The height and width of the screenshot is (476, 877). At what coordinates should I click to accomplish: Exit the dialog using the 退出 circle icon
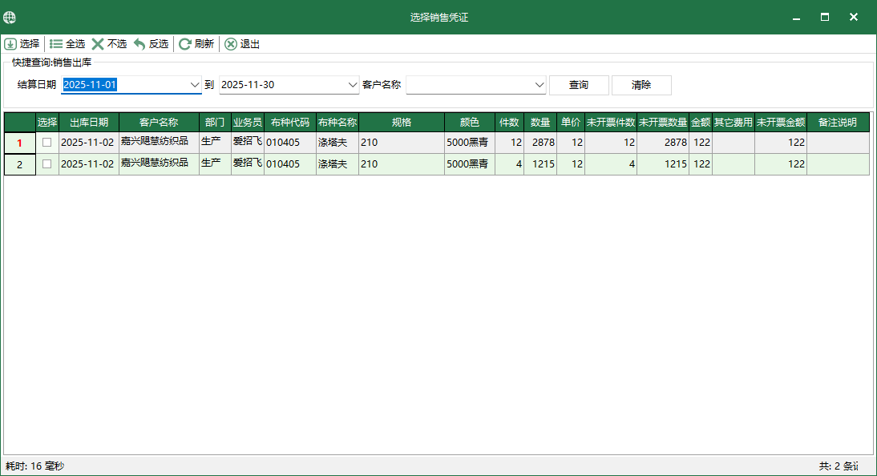(x=231, y=44)
